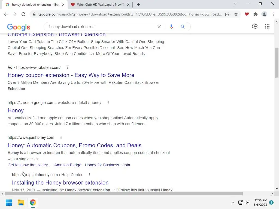Open options for Rakuten ad result
The image size is (279, 209).
click(67, 67)
